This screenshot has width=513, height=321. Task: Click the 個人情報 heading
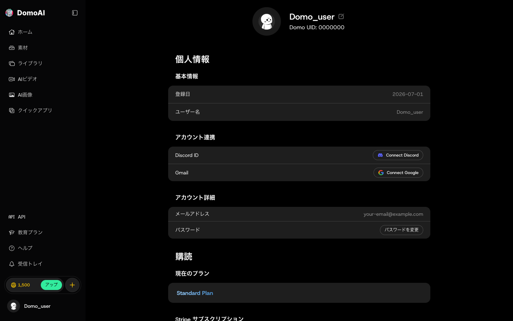click(x=192, y=59)
